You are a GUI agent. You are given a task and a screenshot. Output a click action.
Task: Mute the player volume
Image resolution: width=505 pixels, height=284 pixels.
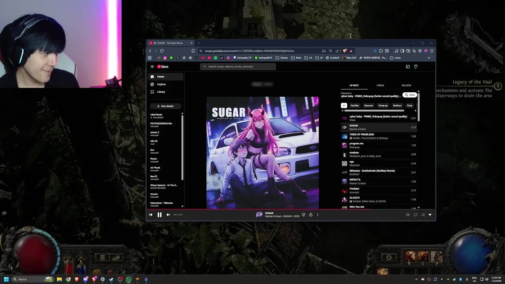tap(408, 215)
